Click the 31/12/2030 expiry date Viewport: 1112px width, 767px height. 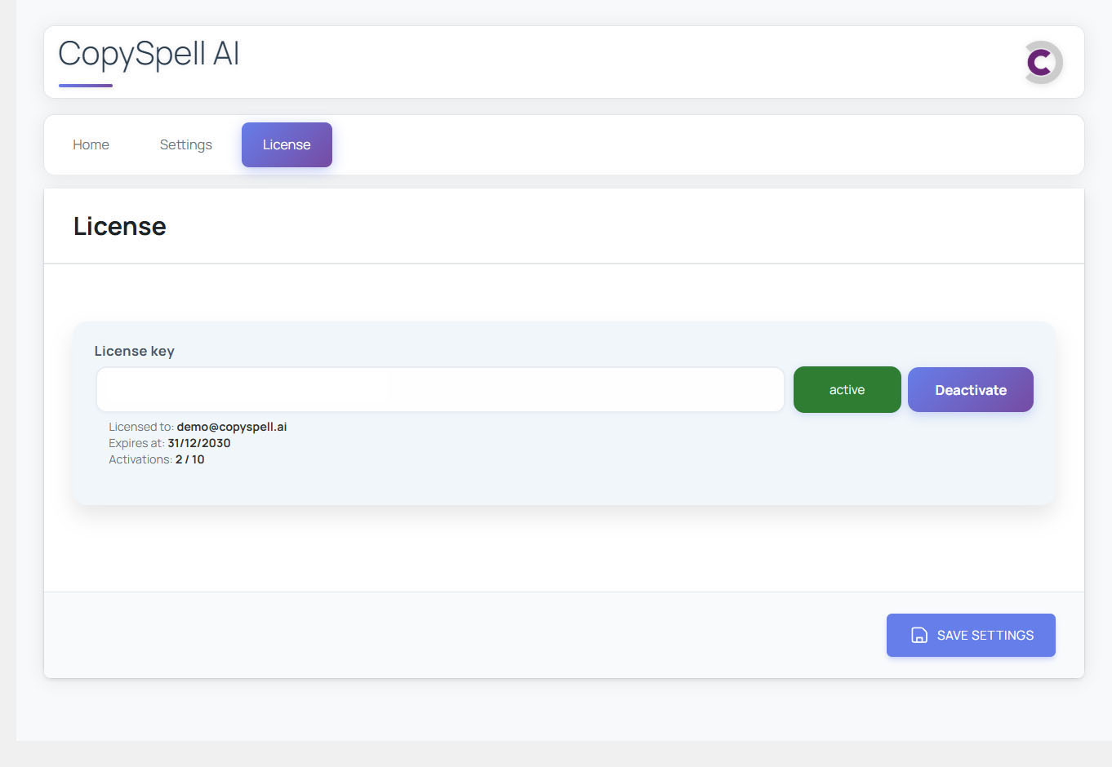tap(199, 443)
